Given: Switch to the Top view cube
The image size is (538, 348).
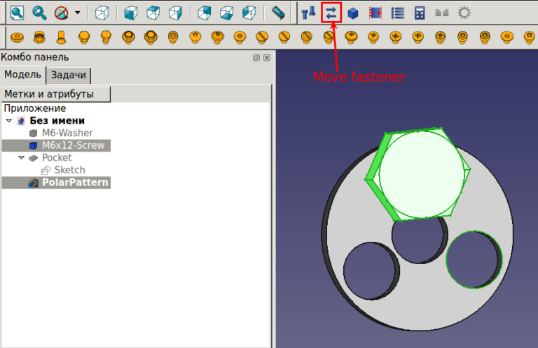Looking at the screenshot, I should (153, 13).
